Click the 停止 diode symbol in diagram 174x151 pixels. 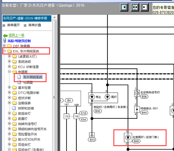click(92, 97)
